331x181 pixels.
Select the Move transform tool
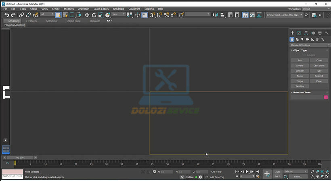(87, 15)
